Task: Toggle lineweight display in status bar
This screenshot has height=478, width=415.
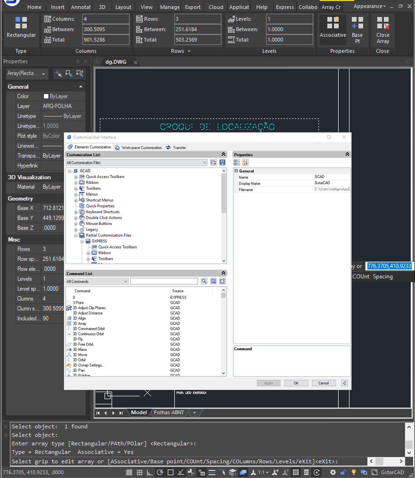Action: (x=212, y=472)
